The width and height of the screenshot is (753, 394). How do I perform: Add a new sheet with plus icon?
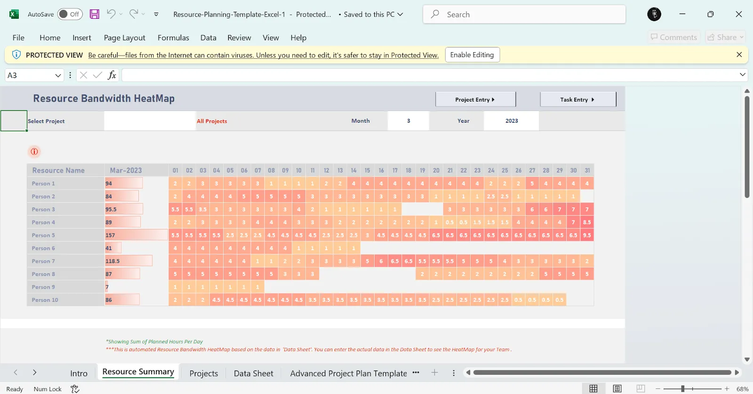tap(434, 373)
